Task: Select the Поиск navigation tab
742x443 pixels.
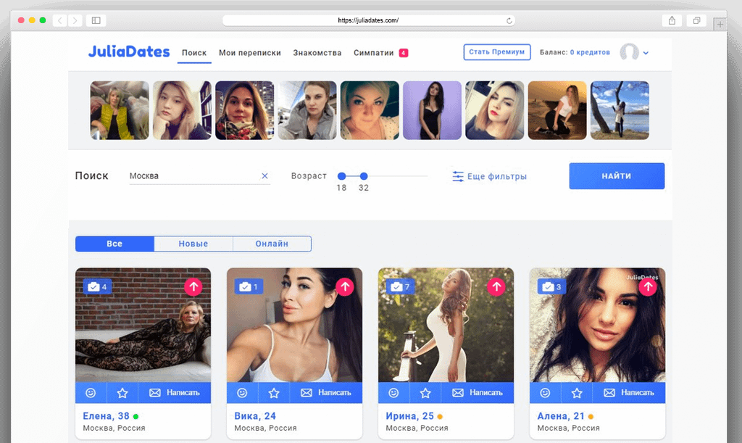Action: pyautogui.click(x=194, y=53)
